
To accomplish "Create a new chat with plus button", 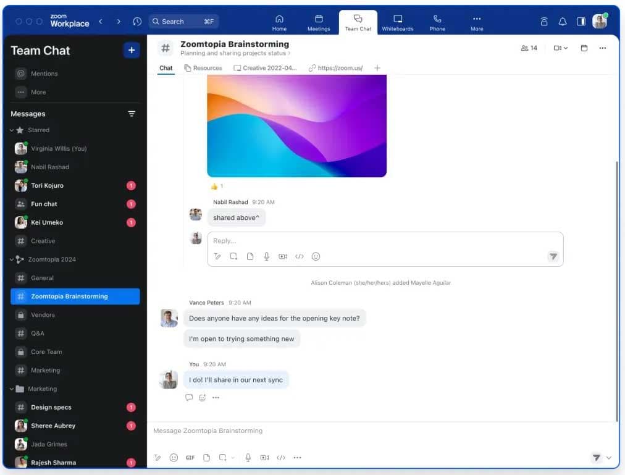I will click(132, 50).
